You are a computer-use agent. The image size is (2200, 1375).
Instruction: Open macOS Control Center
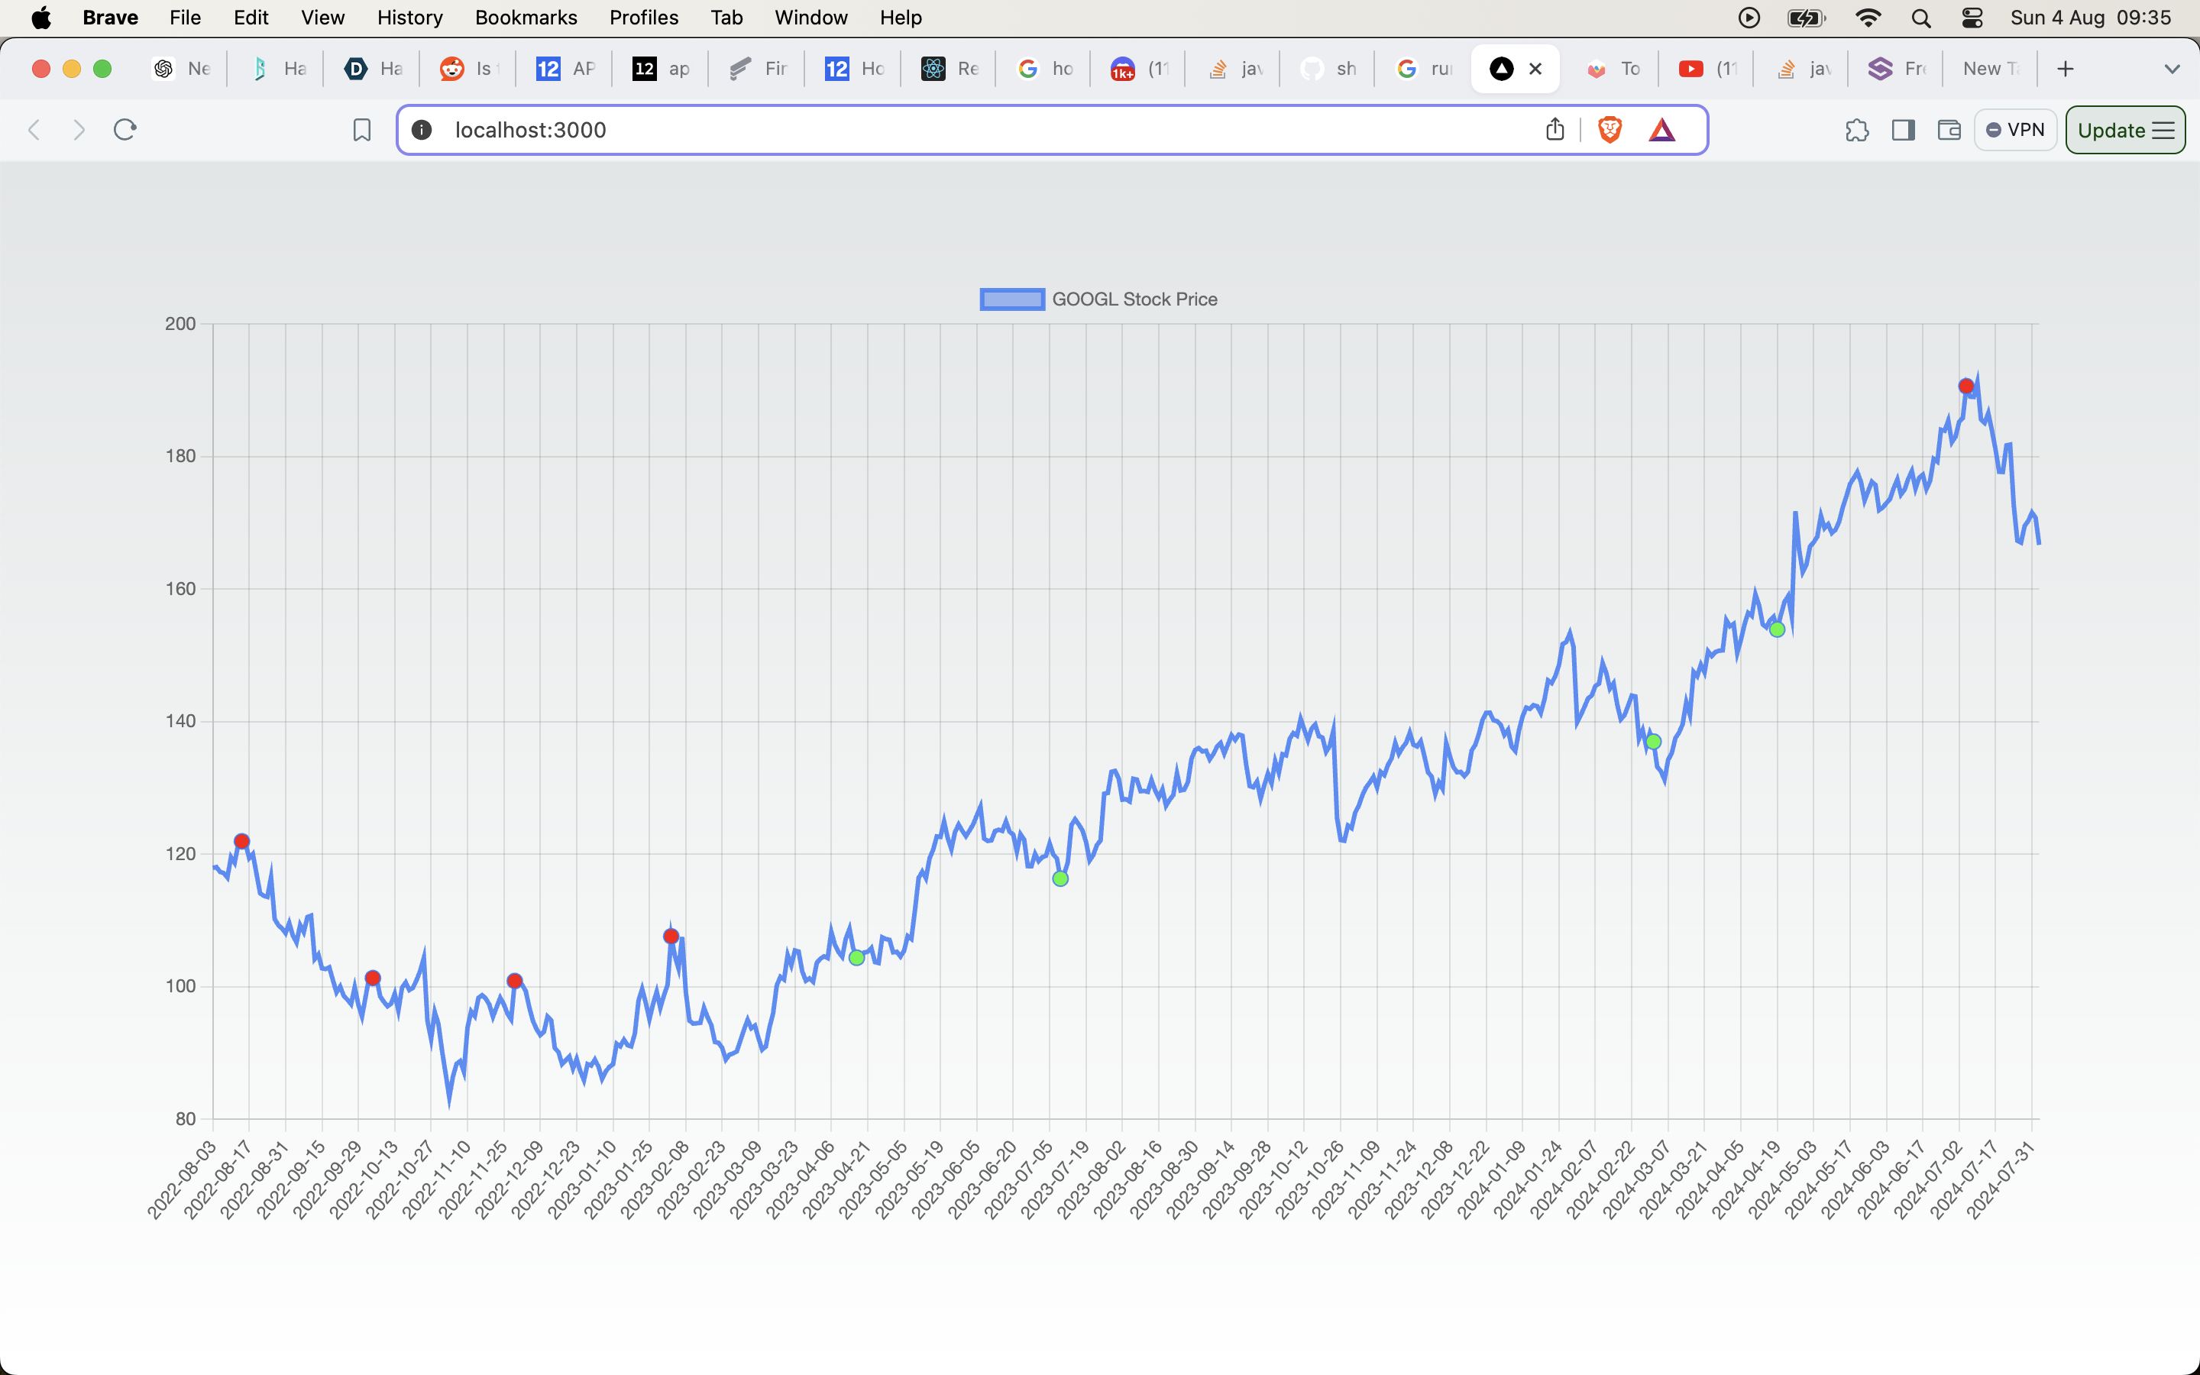(x=1972, y=18)
